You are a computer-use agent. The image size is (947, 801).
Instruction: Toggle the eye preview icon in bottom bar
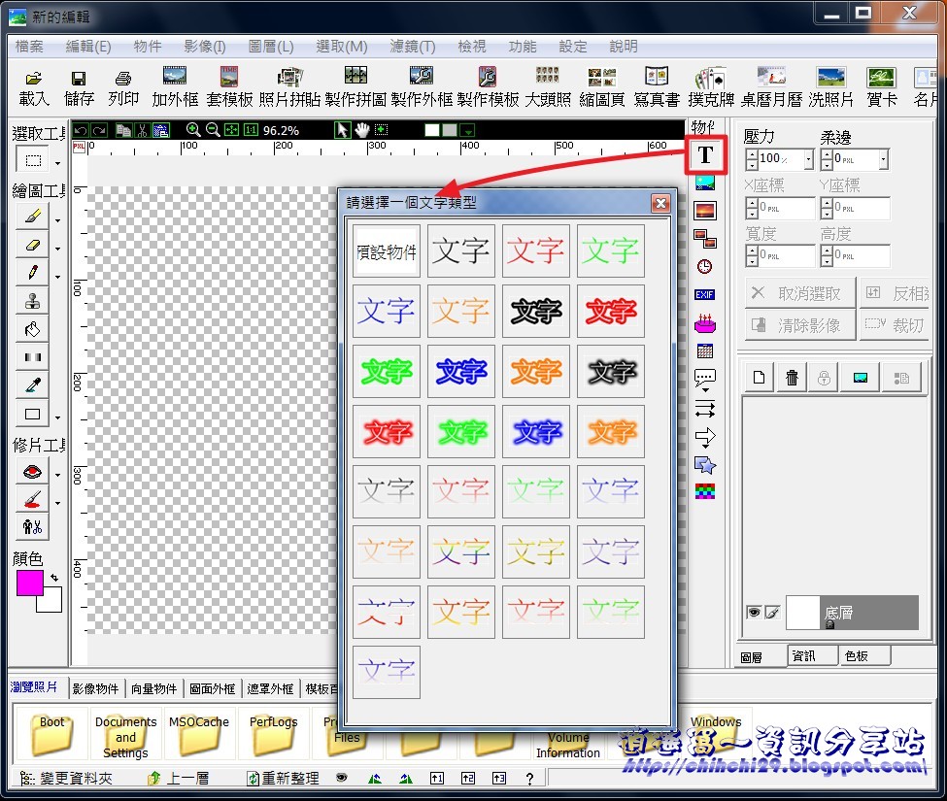pyautogui.click(x=342, y=778)
